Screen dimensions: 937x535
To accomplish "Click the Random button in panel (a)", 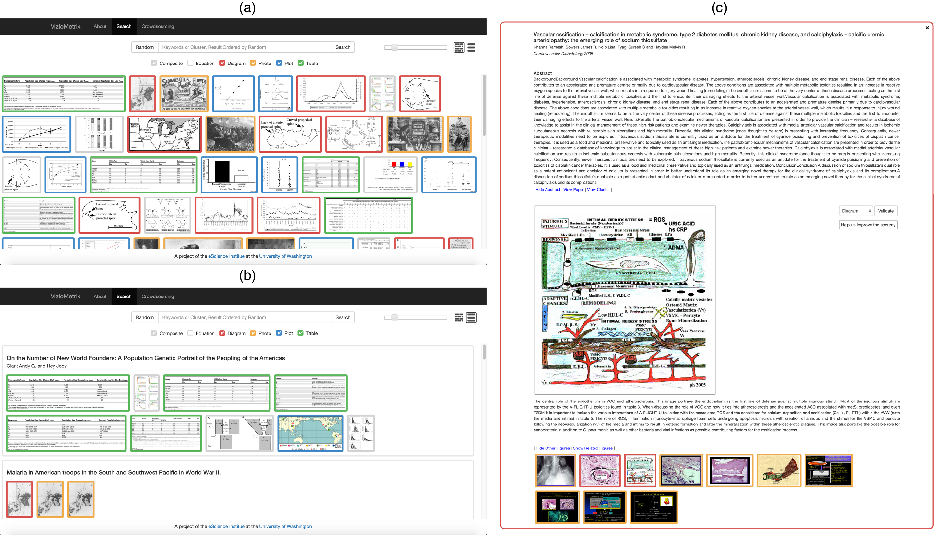I will coord(145,47).
